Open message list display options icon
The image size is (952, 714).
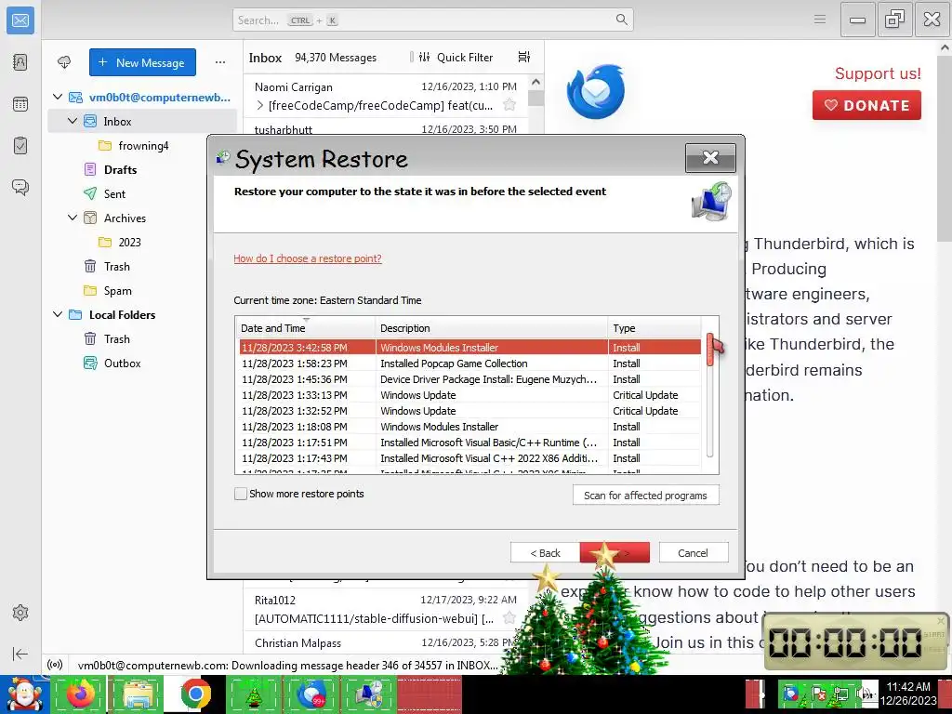click(524, 57)
